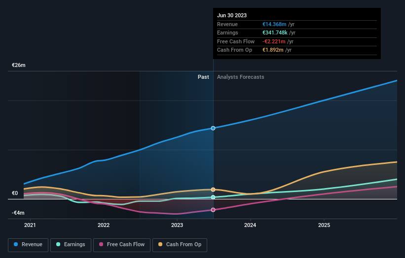
Task: Click the €26m y-axis label
Action: pyautogui.click(x=19, y=65)
